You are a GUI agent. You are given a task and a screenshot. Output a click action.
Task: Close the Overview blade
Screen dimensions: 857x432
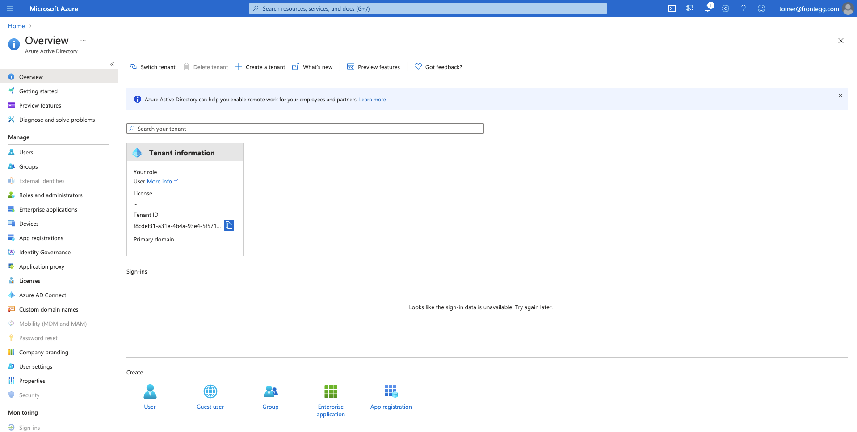[x=840, y=41]
